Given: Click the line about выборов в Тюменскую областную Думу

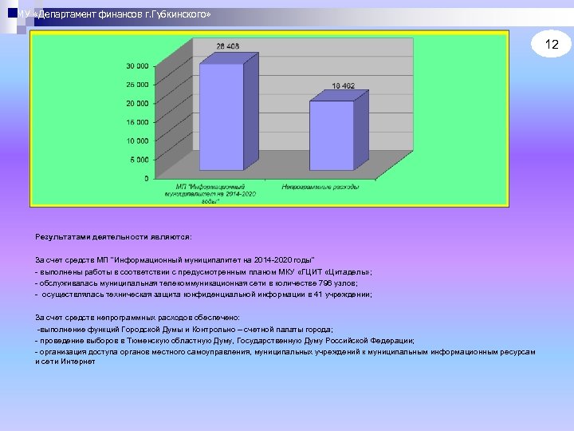Looking at the screenshot, I should [x=225, y=341].
